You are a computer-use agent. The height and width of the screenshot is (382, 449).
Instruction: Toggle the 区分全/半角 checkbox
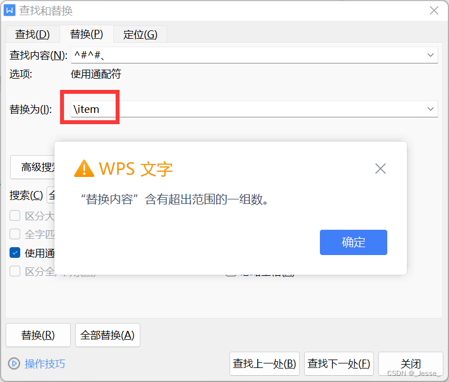click(x=15, y=271)
